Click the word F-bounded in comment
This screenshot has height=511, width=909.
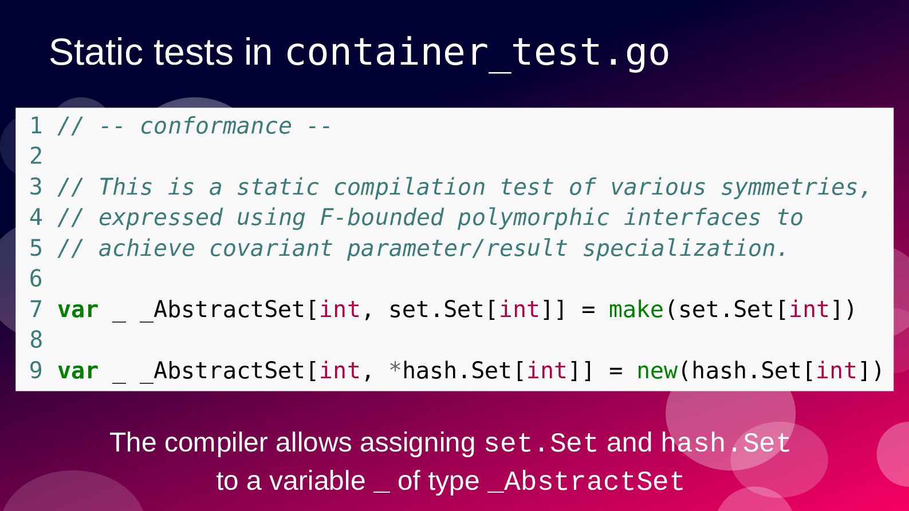381,217
